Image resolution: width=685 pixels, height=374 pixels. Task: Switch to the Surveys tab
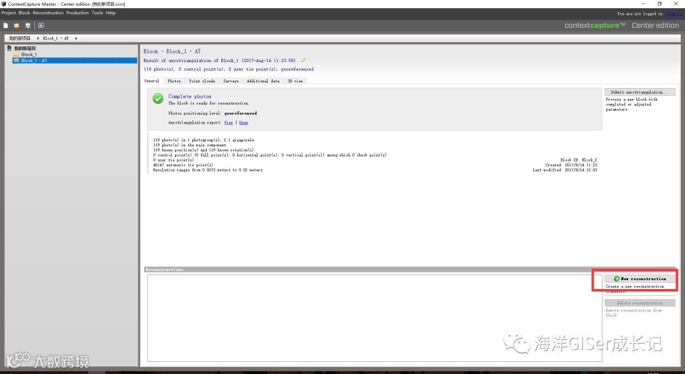pyautogui.click(x=231, y=81)
